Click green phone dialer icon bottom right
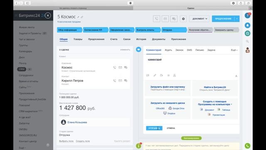Screen dimensions: 266x150 [x=248, y=146]
